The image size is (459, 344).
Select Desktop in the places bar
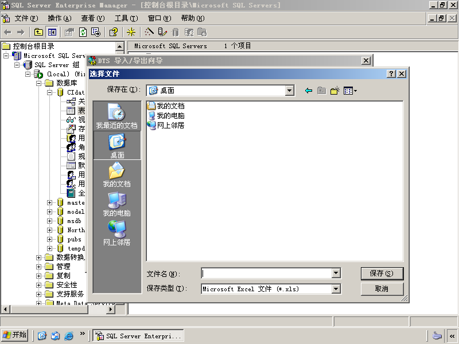[x=117, y=146]
